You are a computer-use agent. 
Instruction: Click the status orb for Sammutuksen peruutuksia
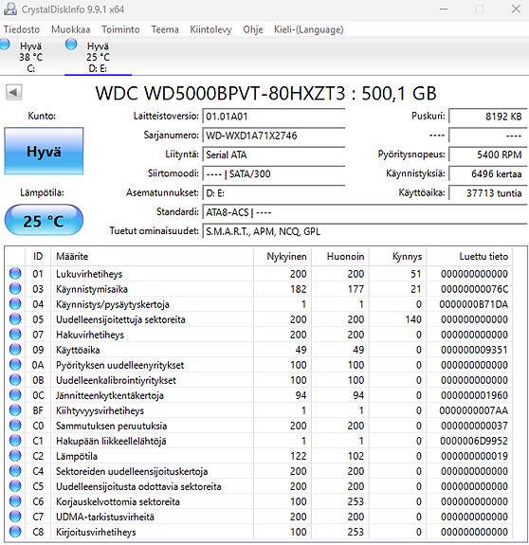coord(15,426)
